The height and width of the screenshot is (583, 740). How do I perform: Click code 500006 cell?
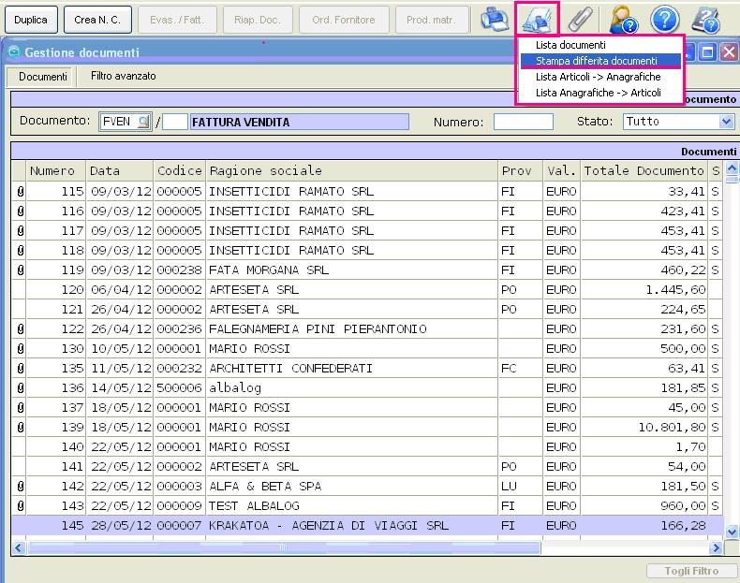[x=180, y=387]
